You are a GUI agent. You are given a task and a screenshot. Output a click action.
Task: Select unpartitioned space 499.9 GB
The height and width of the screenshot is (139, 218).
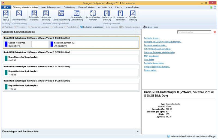pyautogui.click(x=71, y=59)
